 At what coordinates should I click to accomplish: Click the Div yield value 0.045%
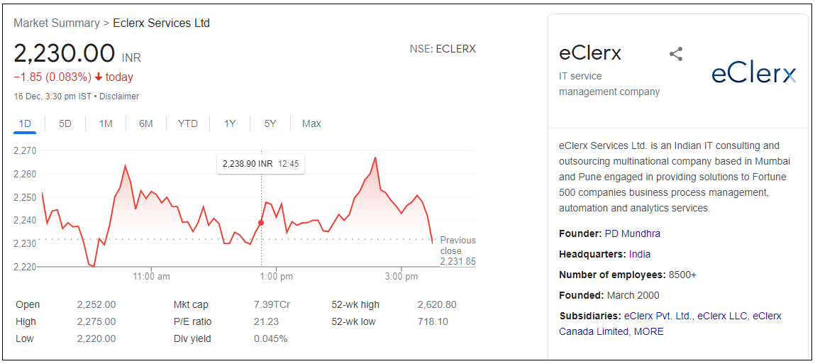click(x=270, y=339)
